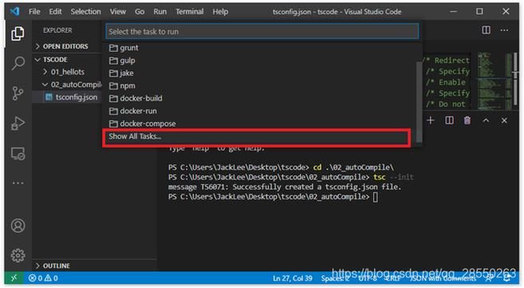This screenshot has width=524, height=288.
Task: Create a new terminal with plus icon
Action: click(431, 120)
